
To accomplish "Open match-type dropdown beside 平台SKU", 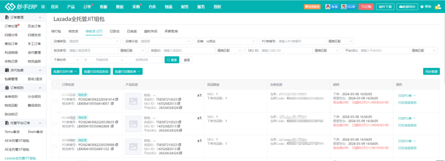I will pyautogui.click(x=424, y=51).
